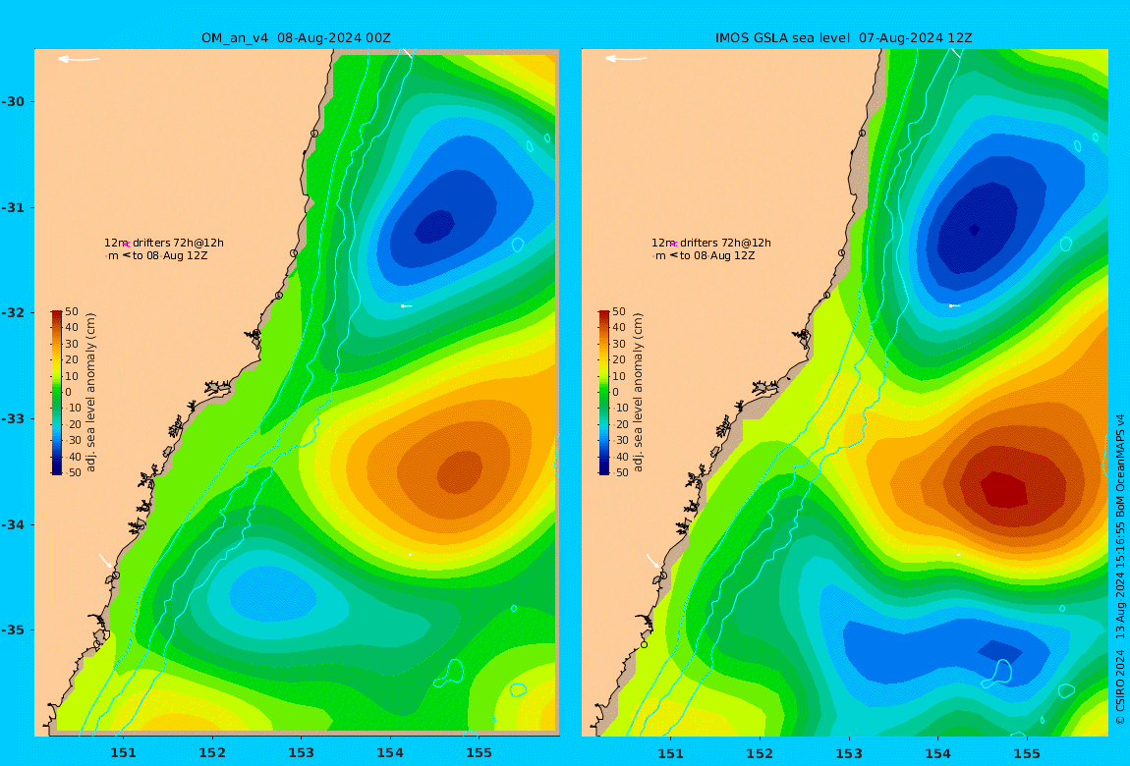Click the 50 label beside dark red end, OM_an_v4 colorbar

click(72, 311)
